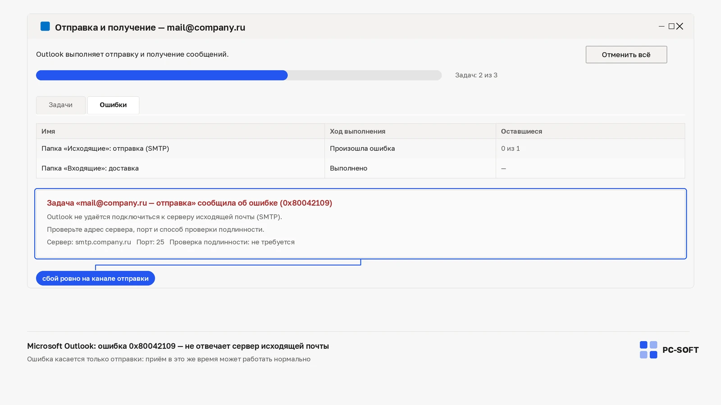Click the caption heading about error 0x80042109

tap(178, 346)
